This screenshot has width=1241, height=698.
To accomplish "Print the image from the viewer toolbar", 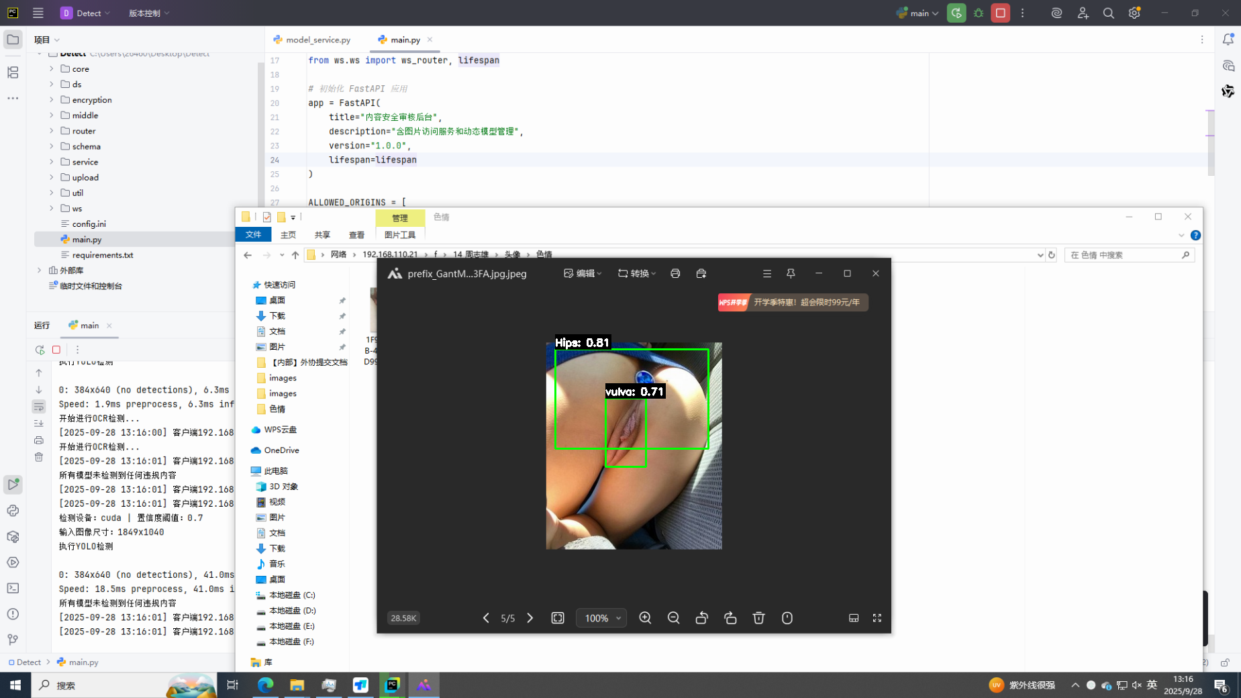I will point(675,273).
